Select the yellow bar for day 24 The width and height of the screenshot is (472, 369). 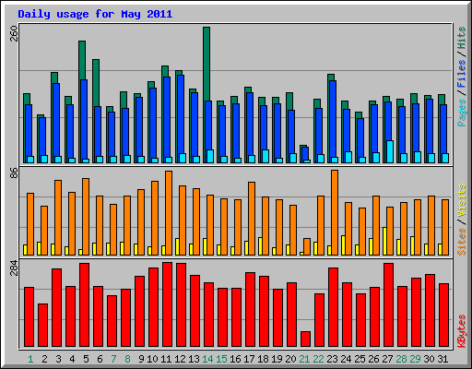click(343, 245)
